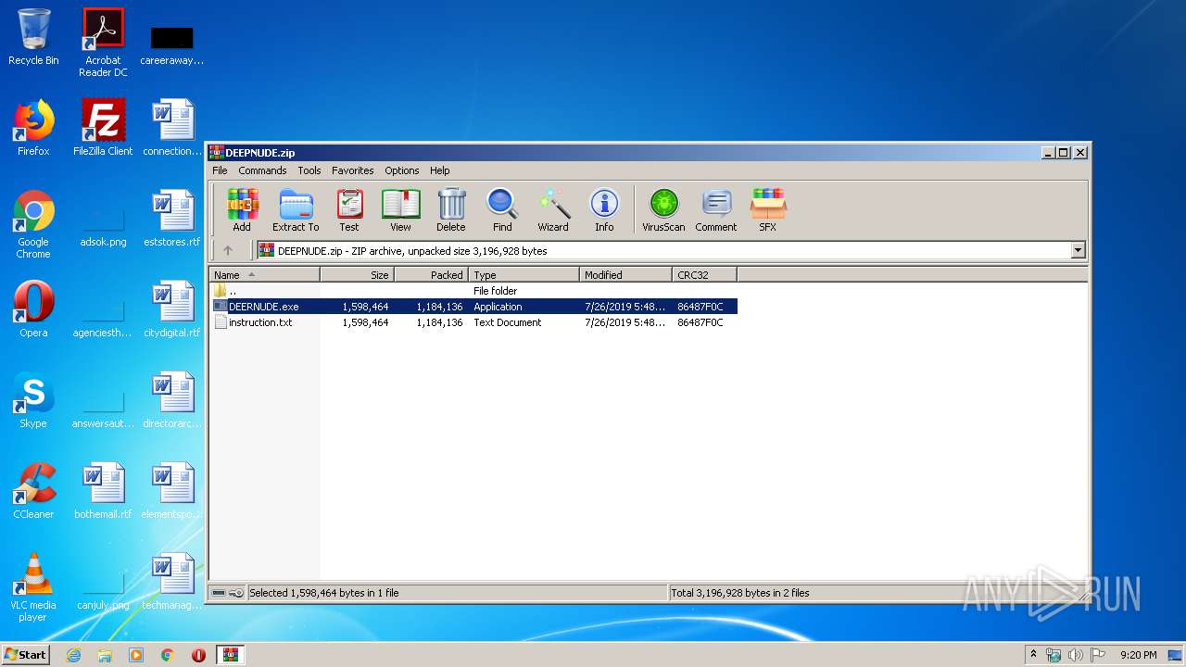This screenshot has width=1186, height=667.
Task: Select the instruction.txt file row
Action: [x=474, y=322]
